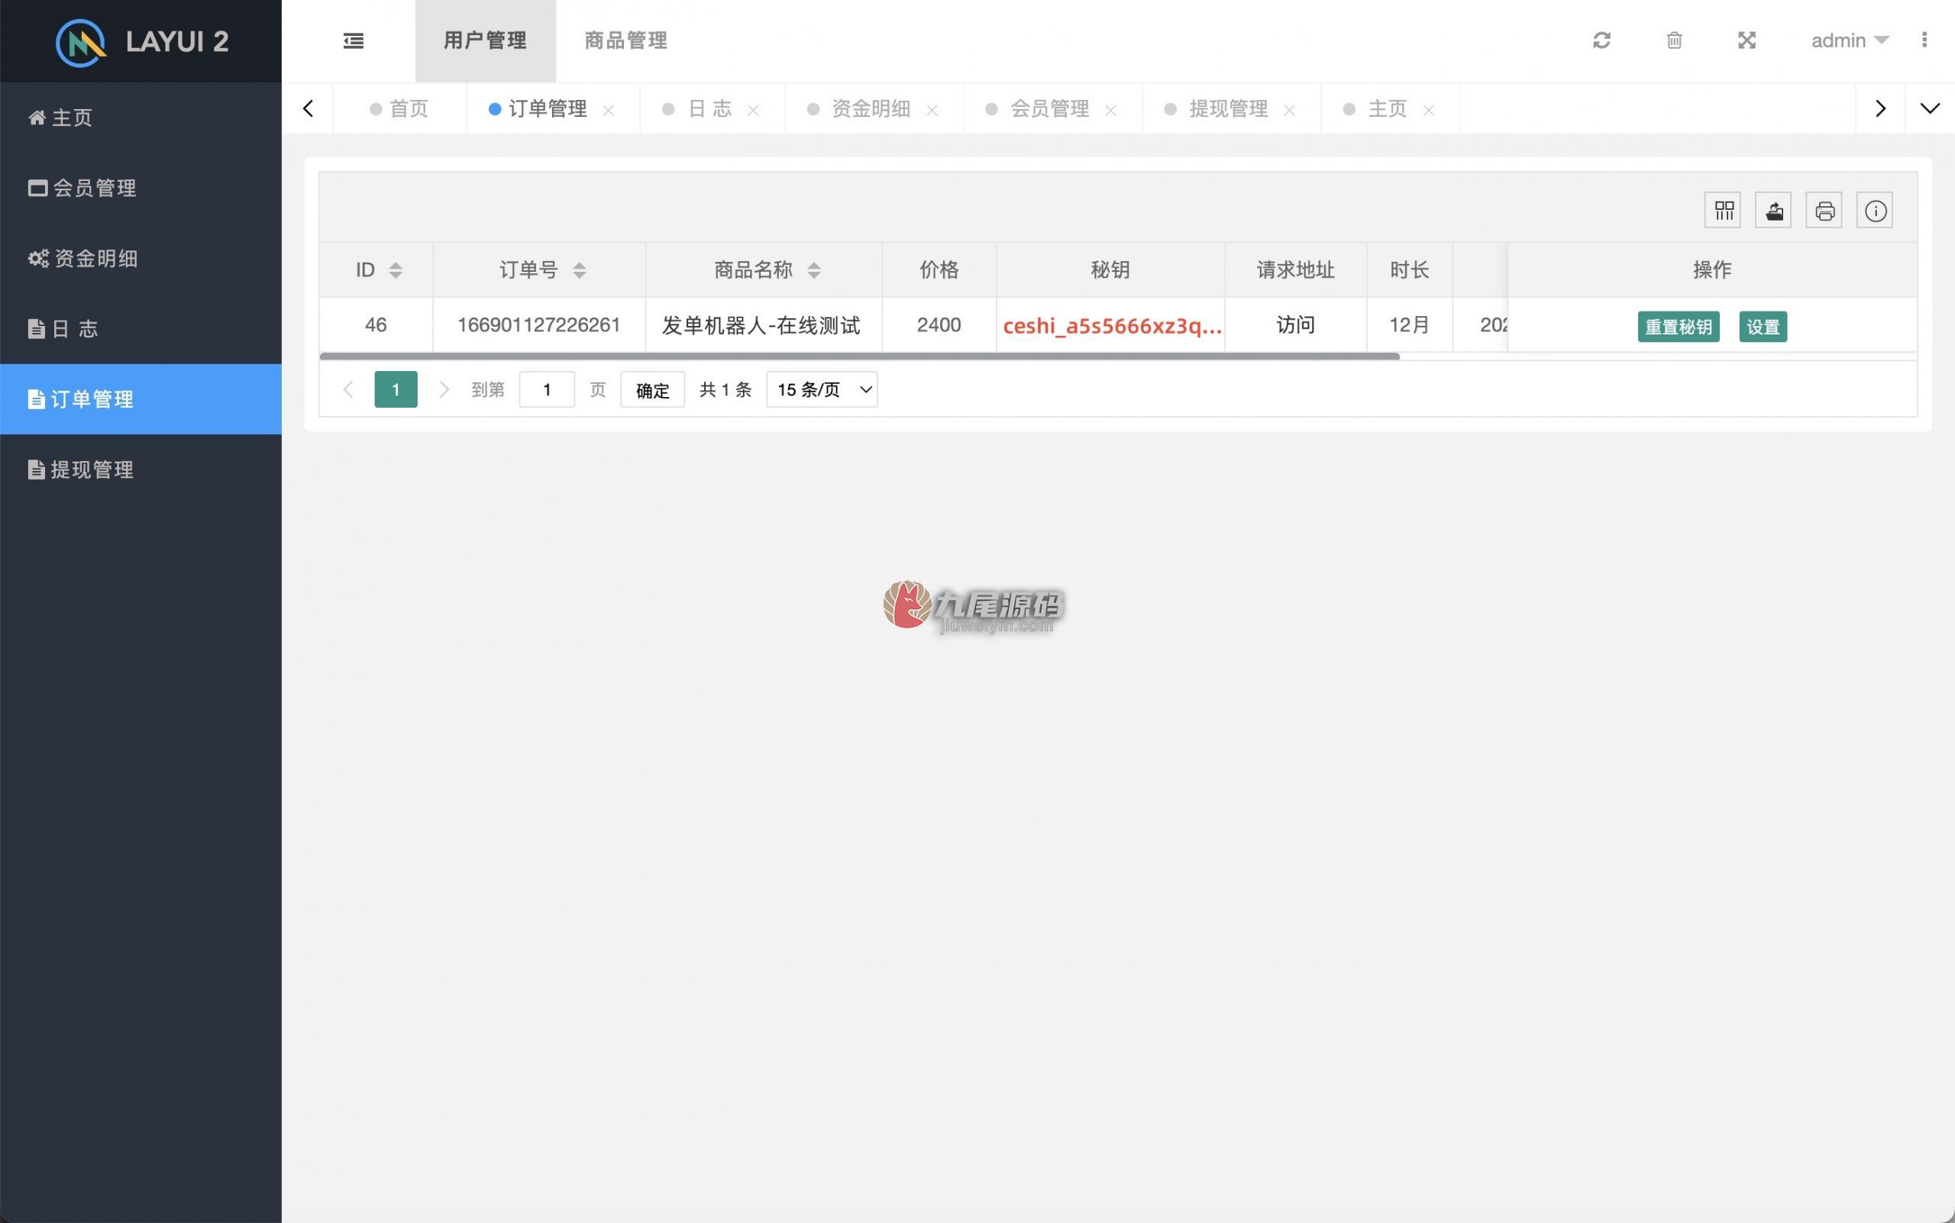Collapse sidebar with the menu fold icon
This screenshot has width=1955, height=1223.
(353, 40)
